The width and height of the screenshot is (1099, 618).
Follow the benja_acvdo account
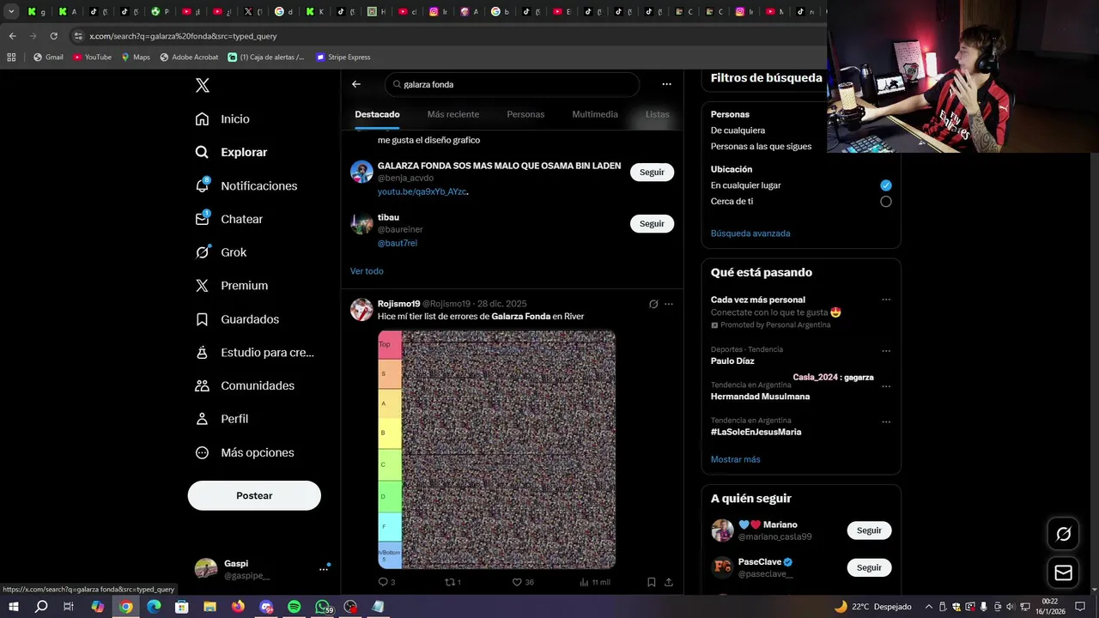click(652, 173)
